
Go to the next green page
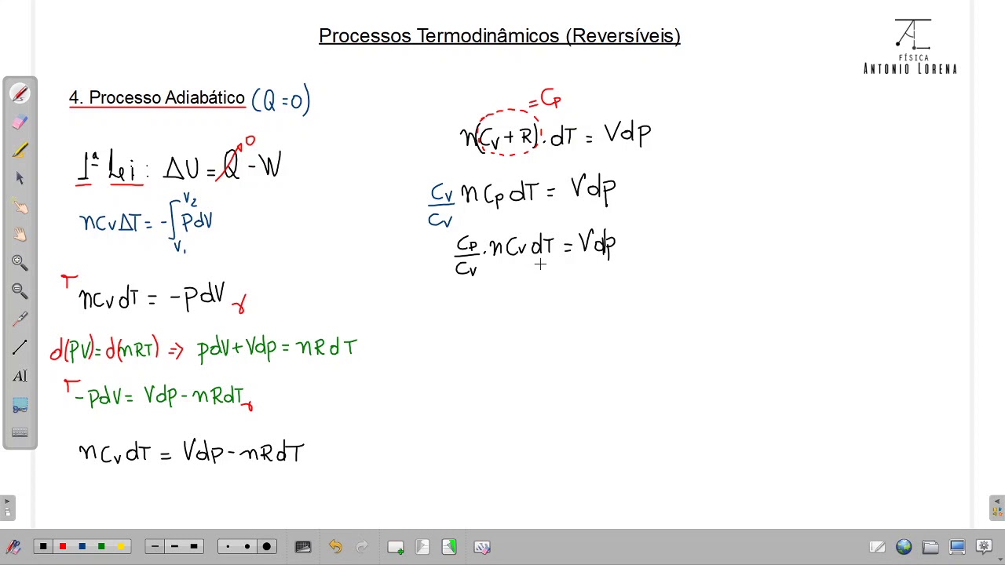pyautogui.click(x=449, y=547)
